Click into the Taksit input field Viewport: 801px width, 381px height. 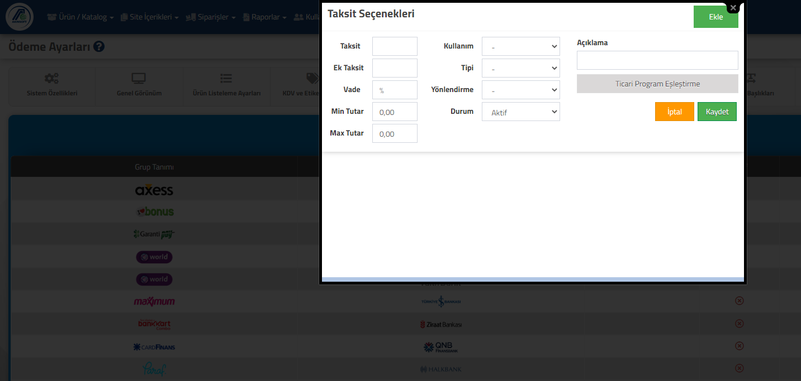(x=395, y=46)
